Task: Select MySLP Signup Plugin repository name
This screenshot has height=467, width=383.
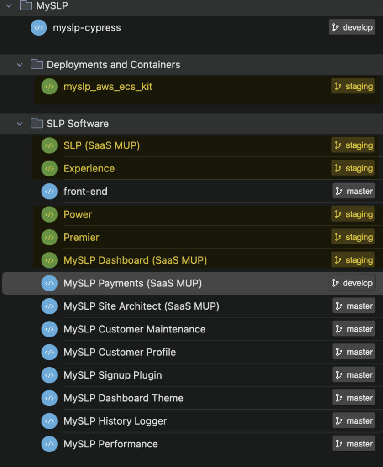Action: 113,375
